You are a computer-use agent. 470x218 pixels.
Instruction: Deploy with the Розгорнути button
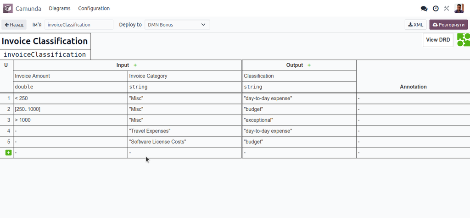(x=448, y=25)
